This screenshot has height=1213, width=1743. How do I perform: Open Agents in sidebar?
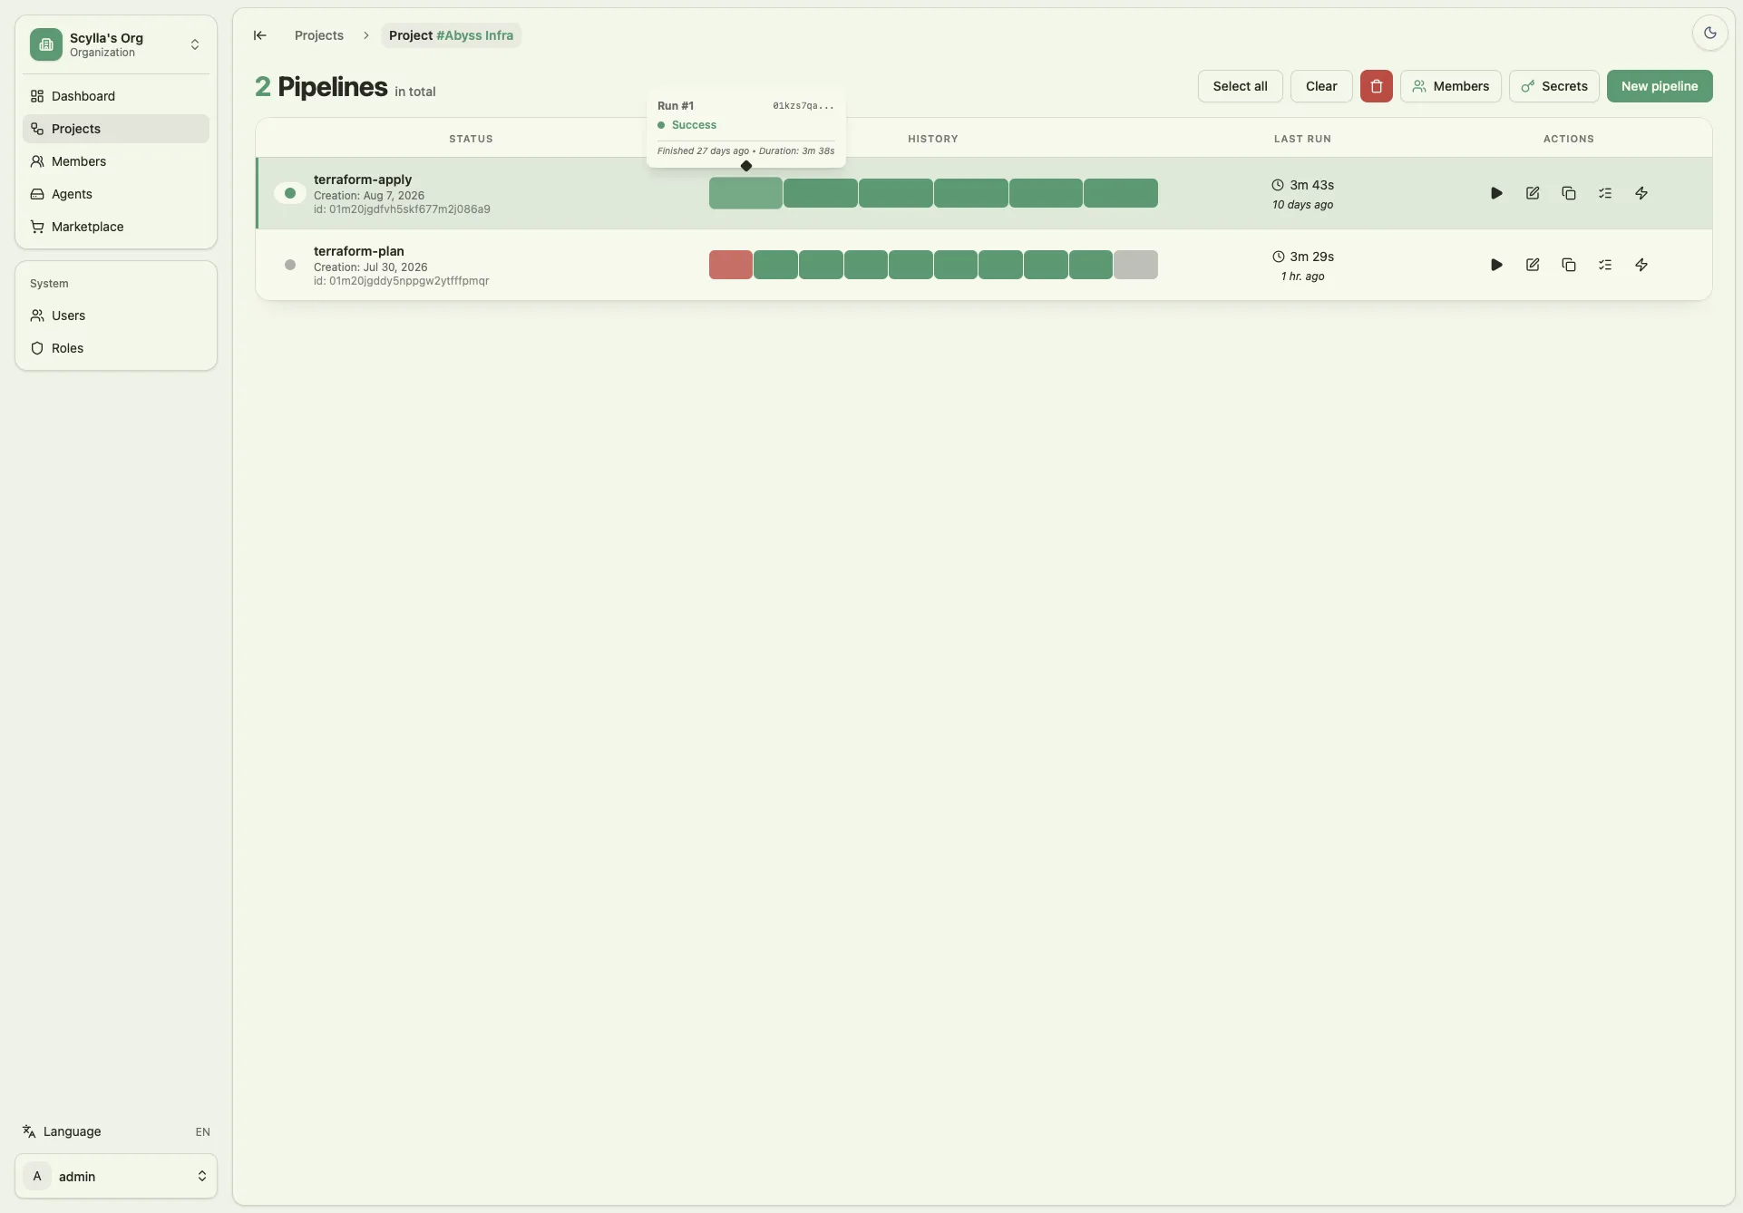[116, 194]
